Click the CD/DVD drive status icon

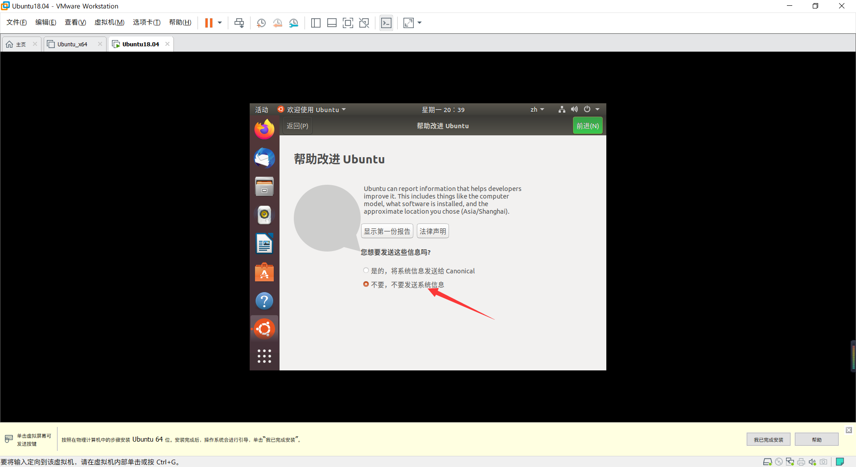[x=779, y=462]
